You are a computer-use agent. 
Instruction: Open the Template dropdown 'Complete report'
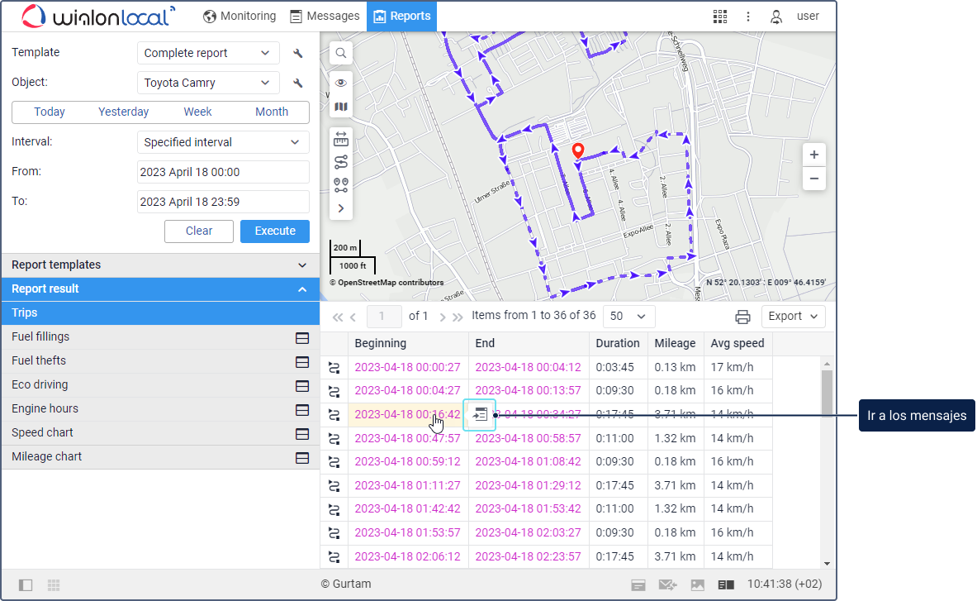pyautogui.click(x=207, y=53)
